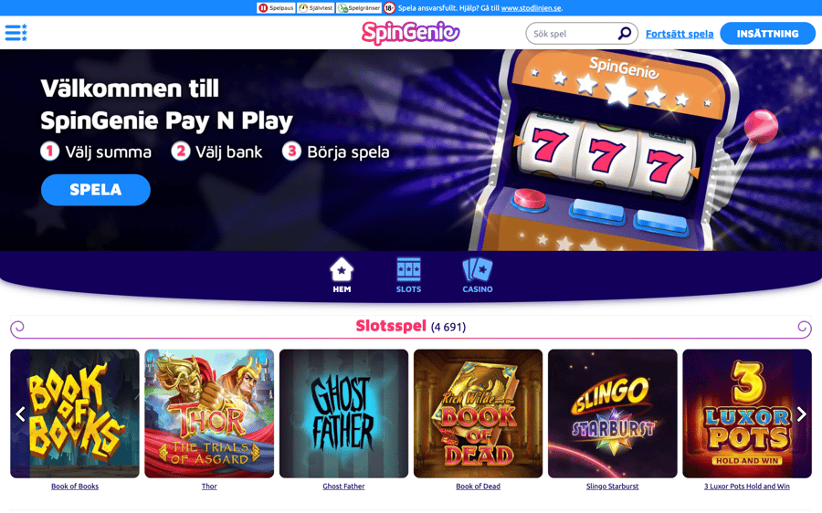822x513 pixels.
Task: Open the Självtest badge
Action: 316,8
